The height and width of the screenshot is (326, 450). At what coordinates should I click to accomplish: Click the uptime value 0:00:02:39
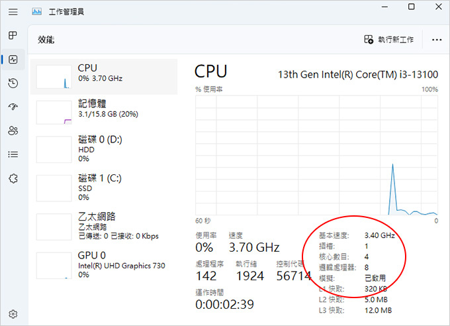(225, 304)
